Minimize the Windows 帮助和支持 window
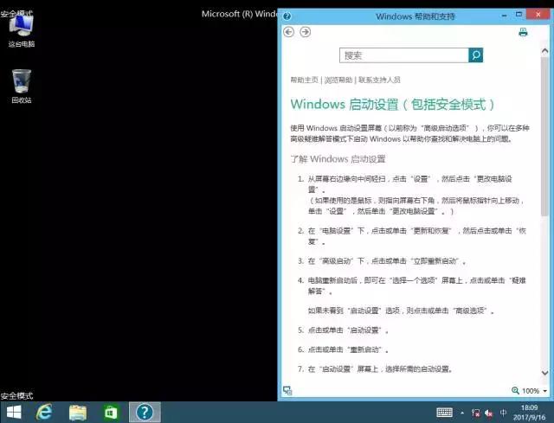This screenshot has width=554, height=423. 504,16
